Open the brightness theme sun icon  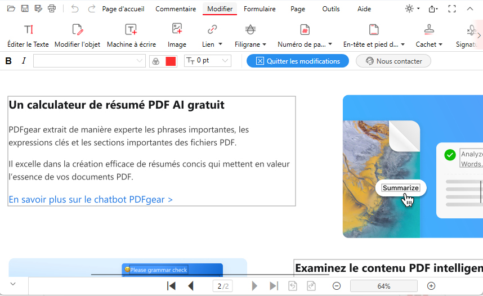(x=409, y=8)
